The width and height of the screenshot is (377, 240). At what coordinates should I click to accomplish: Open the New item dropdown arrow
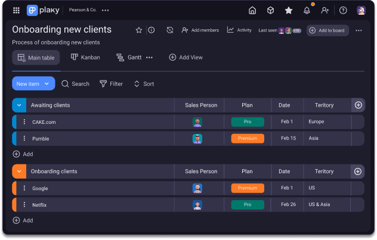pos(48,84)
